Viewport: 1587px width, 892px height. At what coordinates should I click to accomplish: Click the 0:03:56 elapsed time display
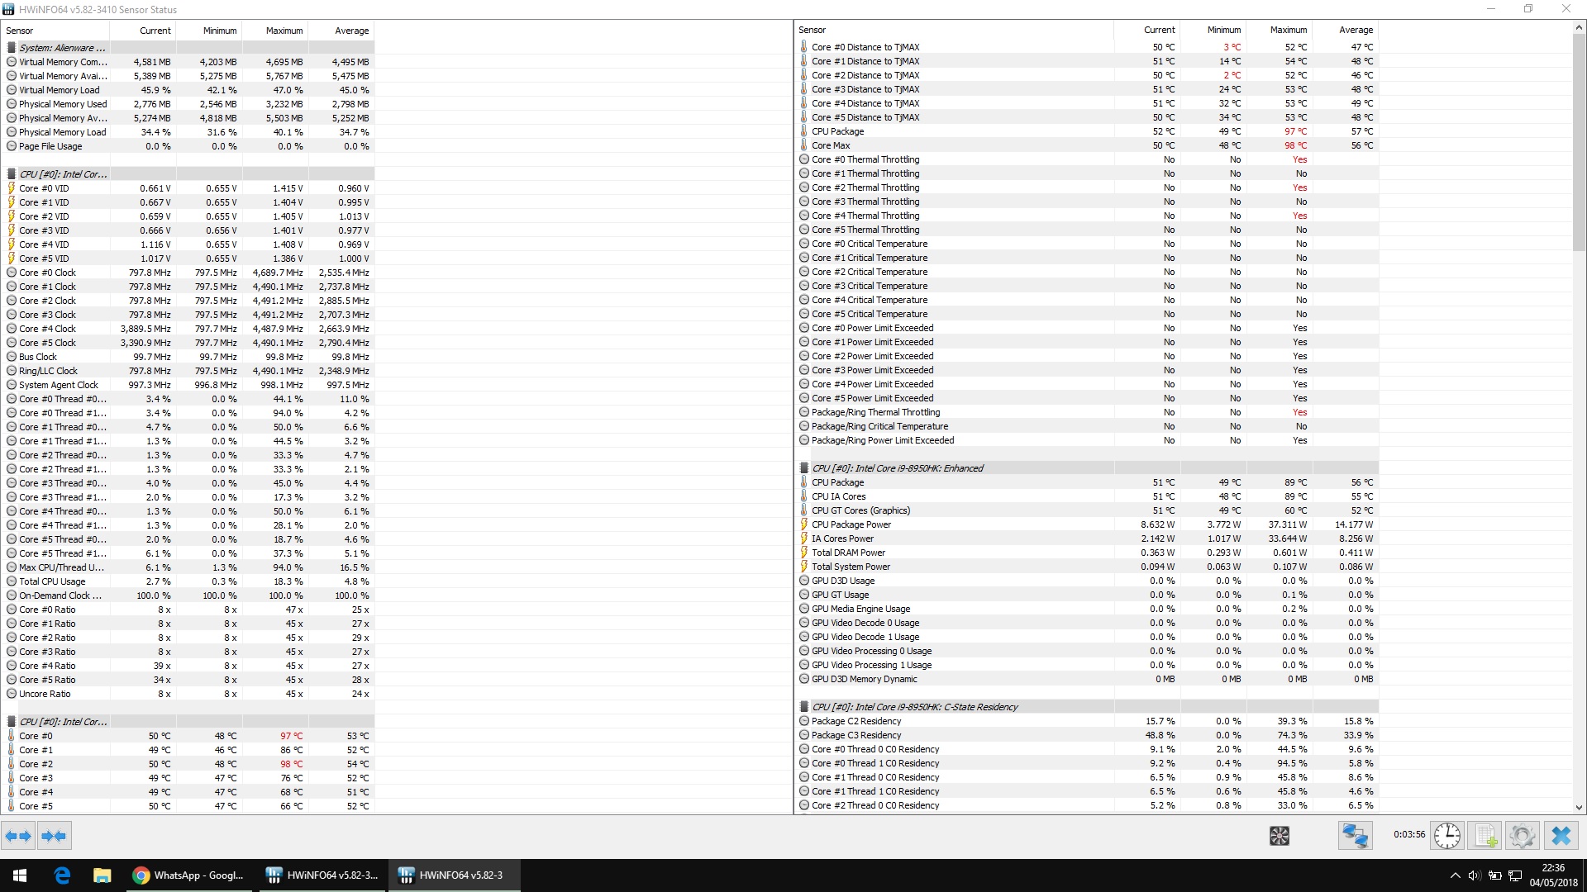coord(1408,835)
